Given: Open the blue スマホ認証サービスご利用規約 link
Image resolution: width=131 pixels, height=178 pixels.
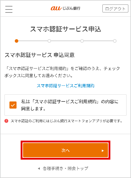Looking at the screenshot, I should pyautogui.click(x=65, y=86).
